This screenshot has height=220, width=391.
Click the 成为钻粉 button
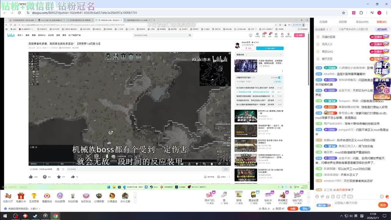tap(382, 29)
